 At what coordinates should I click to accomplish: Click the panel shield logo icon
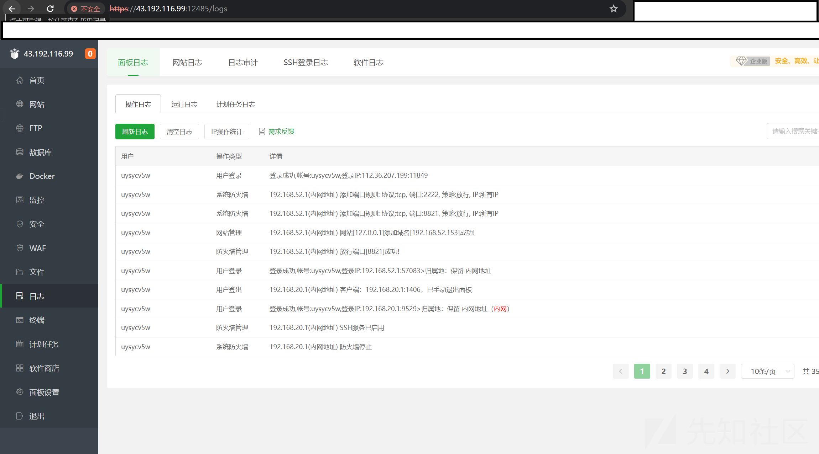point(15,54)
